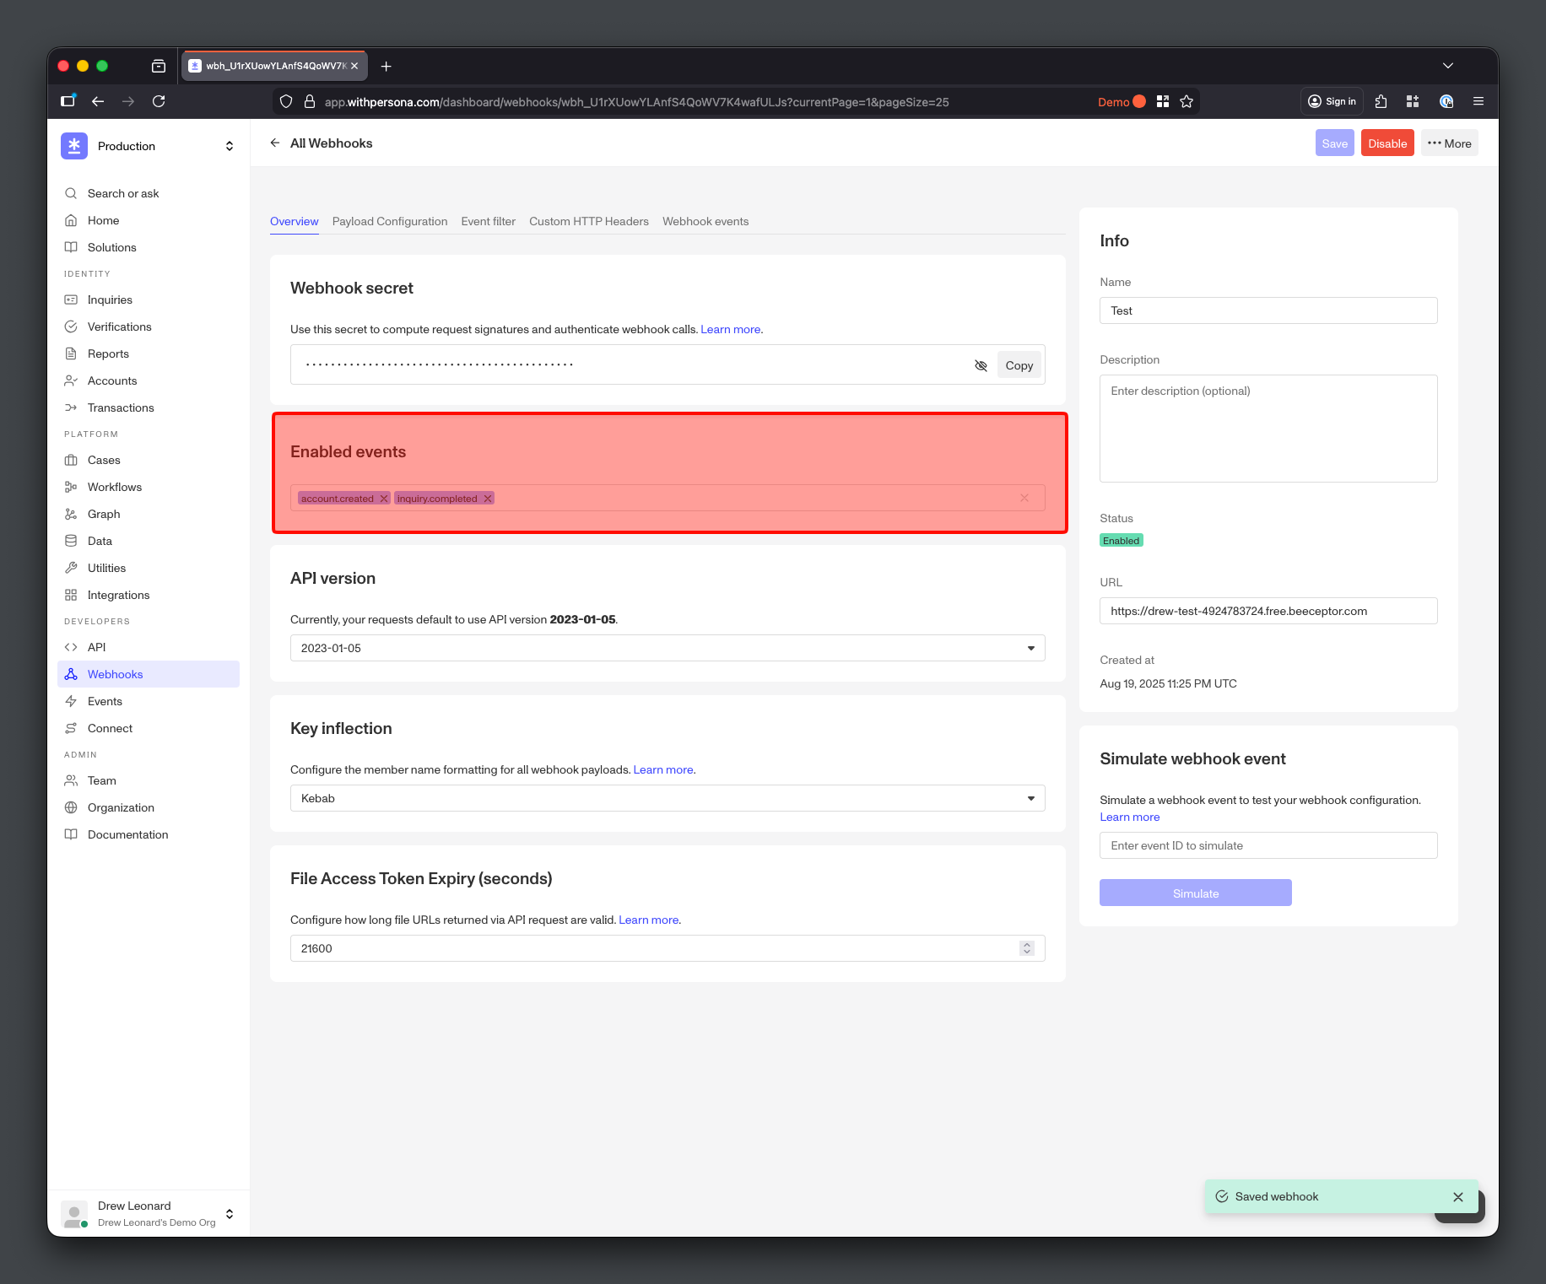Click the Disable webhook button

point(1387,143)
